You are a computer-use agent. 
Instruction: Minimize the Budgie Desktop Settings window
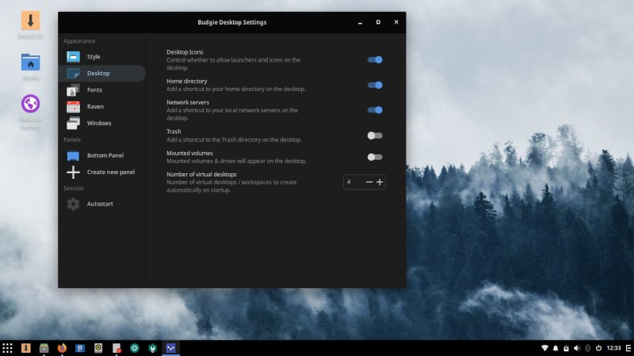pos(360,23)
